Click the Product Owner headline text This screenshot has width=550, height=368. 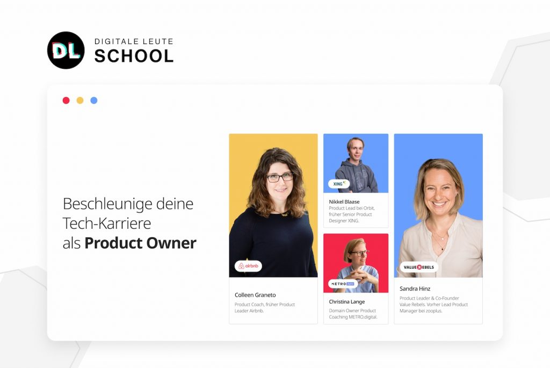pyautogui.click(x=140, y=243)
